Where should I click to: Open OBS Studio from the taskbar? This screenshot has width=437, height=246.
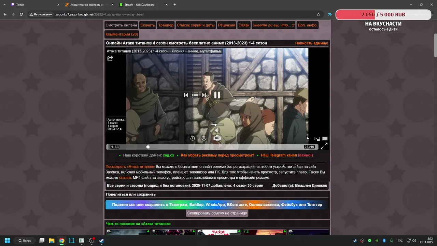(91, 241)
